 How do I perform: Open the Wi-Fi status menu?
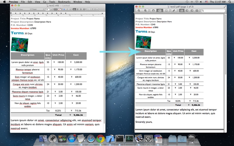[x=197, y=2]
